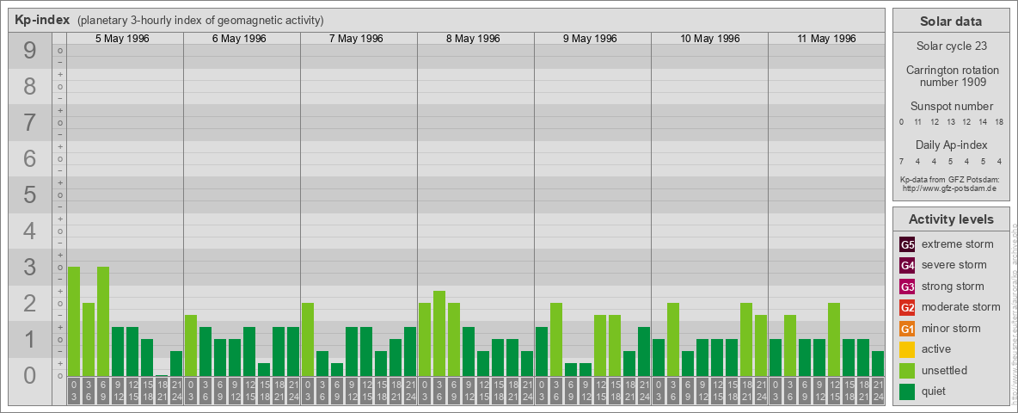Click Kp scale number 0

[29, 375]
